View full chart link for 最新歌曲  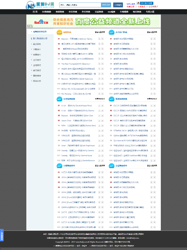tap(100, 32)
